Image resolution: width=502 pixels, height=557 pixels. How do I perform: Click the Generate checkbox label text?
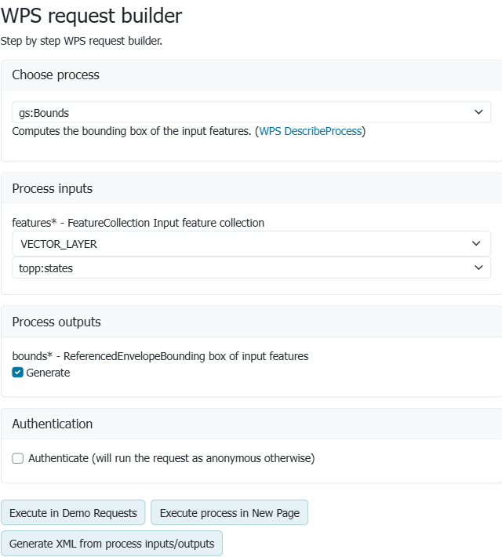pyautogui.click(x=48, y=373)
